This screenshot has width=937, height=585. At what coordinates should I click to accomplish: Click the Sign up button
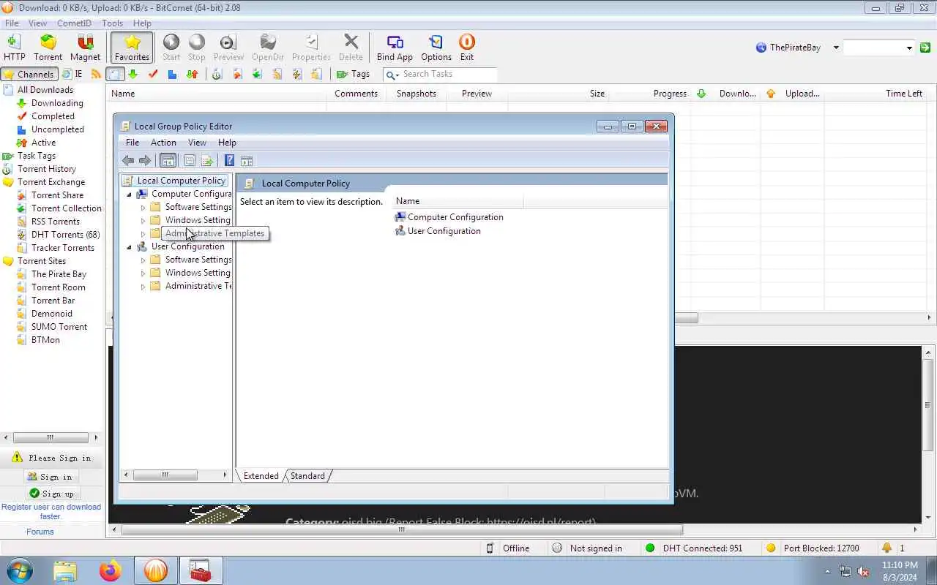click(51, 494)
